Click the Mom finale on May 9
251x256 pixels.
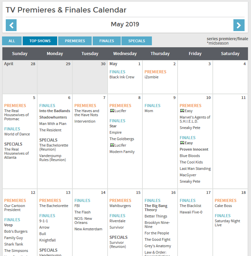[x=149, y=111]
